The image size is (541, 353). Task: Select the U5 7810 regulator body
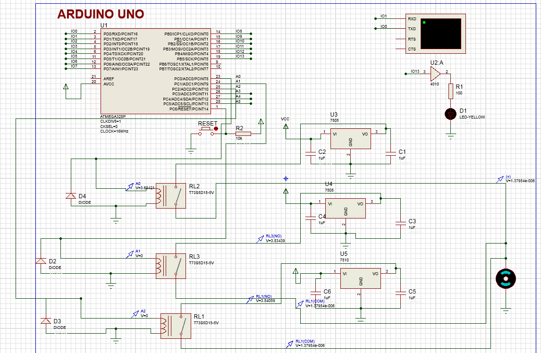pyautogui.click(x=361, y=278)
